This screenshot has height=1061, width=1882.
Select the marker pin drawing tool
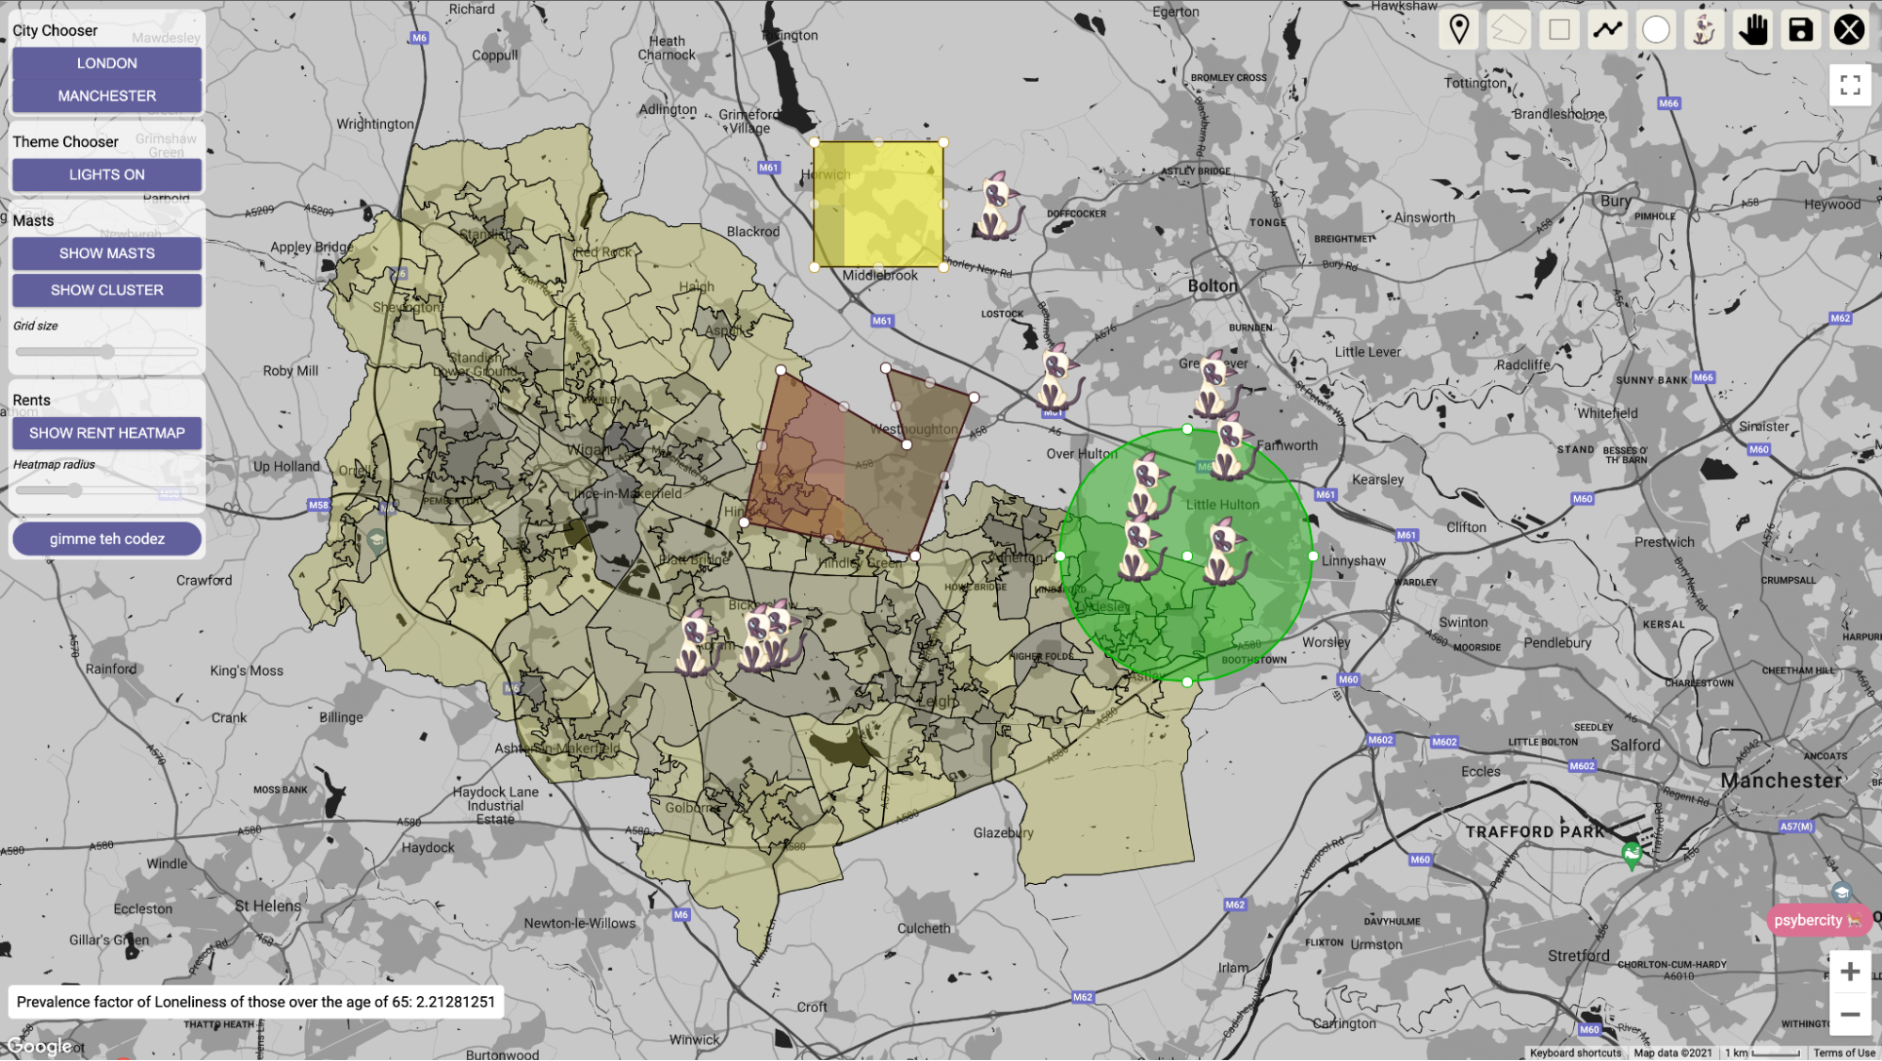[1458, 30]
